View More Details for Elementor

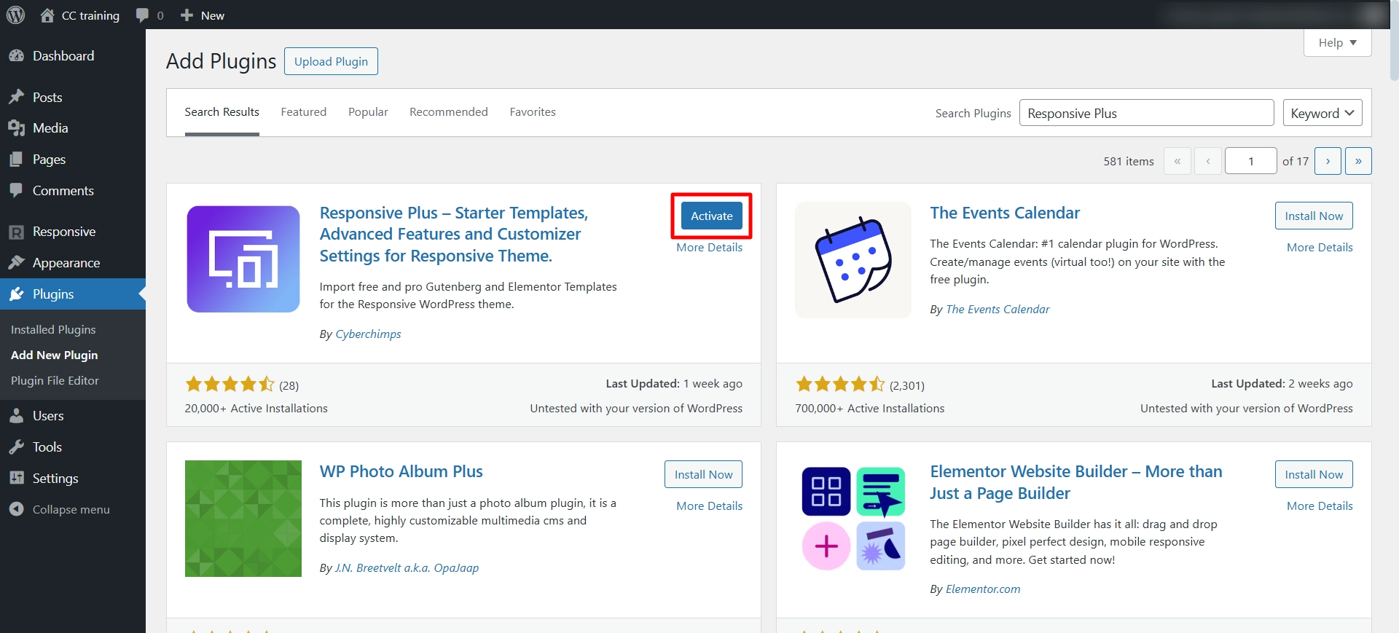click(1320, 506)
